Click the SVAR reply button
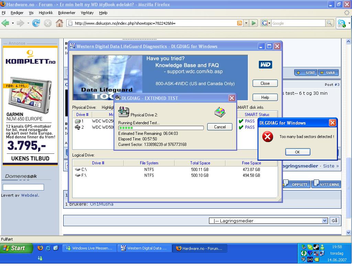The width and height of the screenshot is (352, 266). click(328, 73)
